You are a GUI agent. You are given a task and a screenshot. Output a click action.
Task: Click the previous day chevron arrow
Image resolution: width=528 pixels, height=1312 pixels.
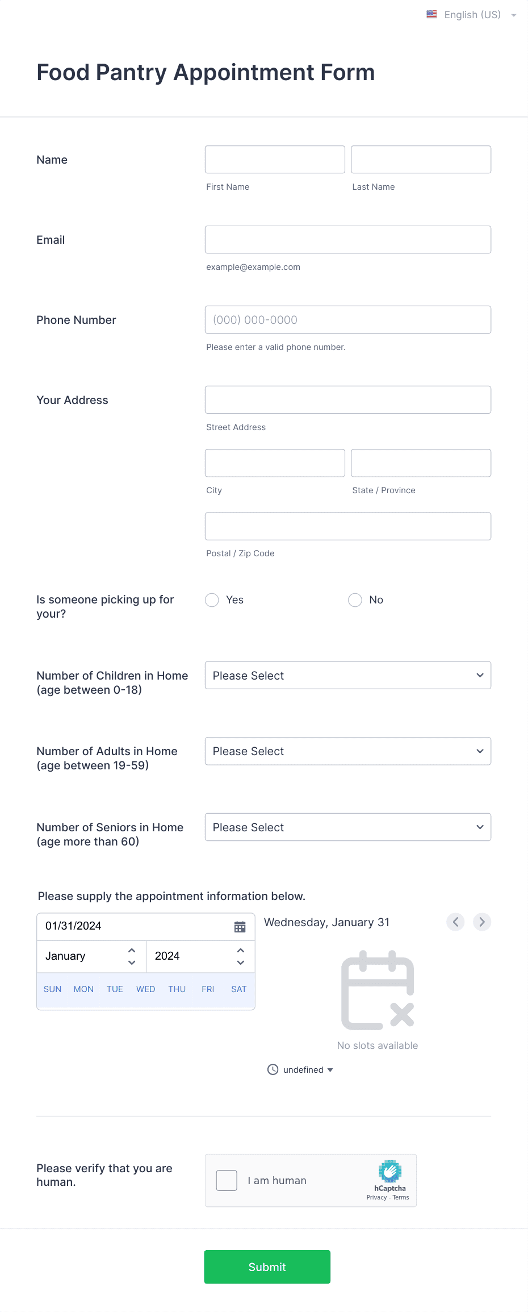455,922
